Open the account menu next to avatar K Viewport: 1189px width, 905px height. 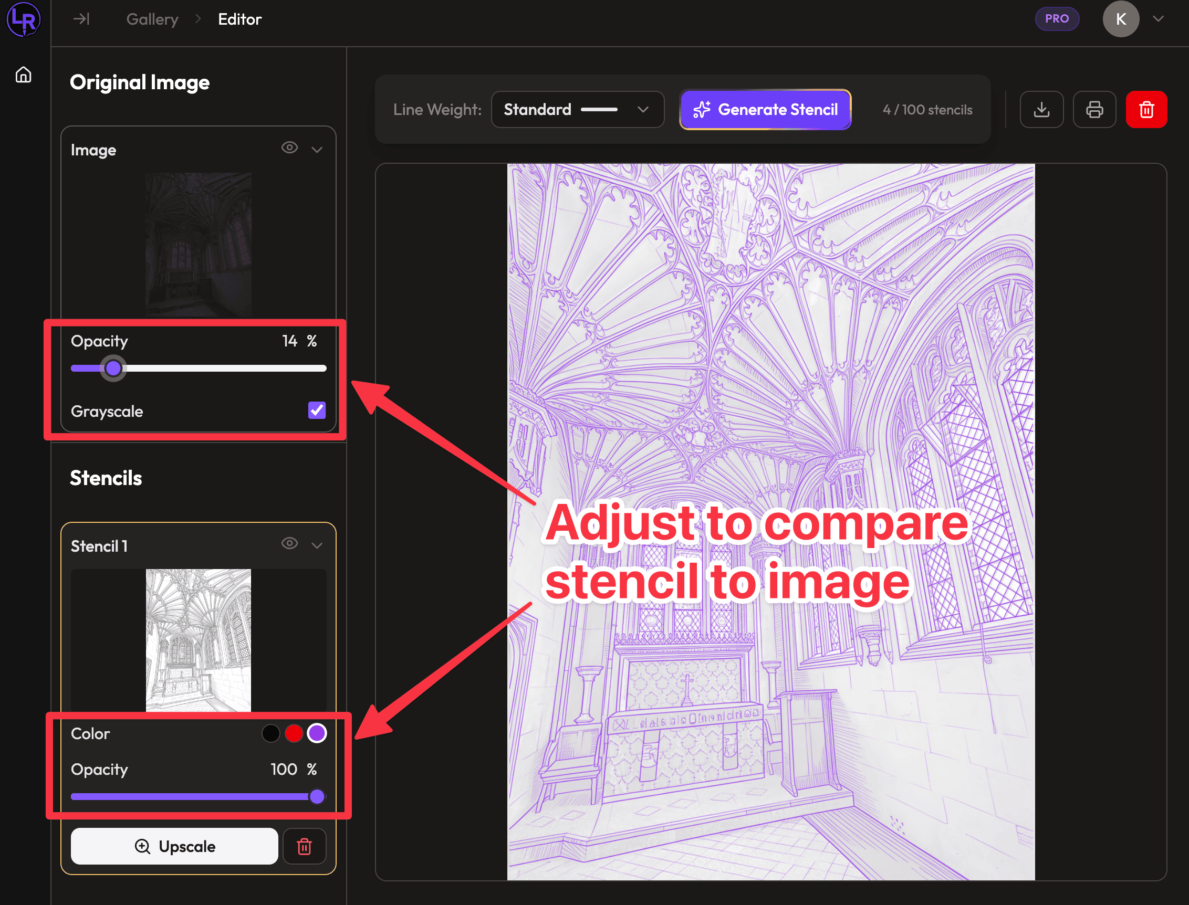tap(1157, 19)
